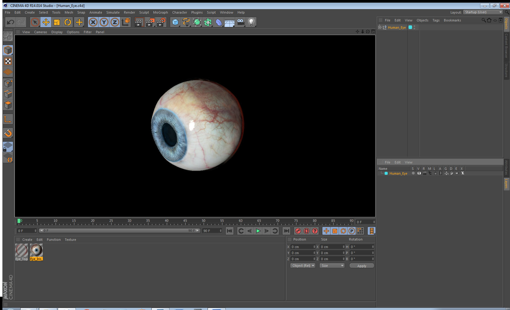The height and width of the screenshot is (310, 510).
Task: Switch coordinate system icon
Action: coord(126,22)
